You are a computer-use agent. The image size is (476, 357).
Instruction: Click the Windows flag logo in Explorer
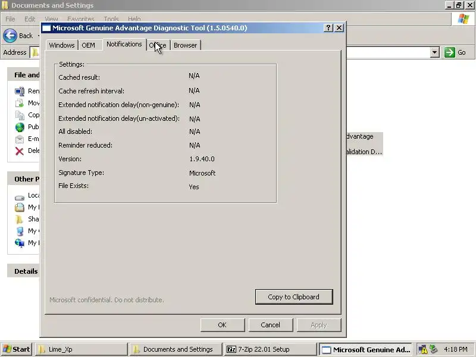464,19
